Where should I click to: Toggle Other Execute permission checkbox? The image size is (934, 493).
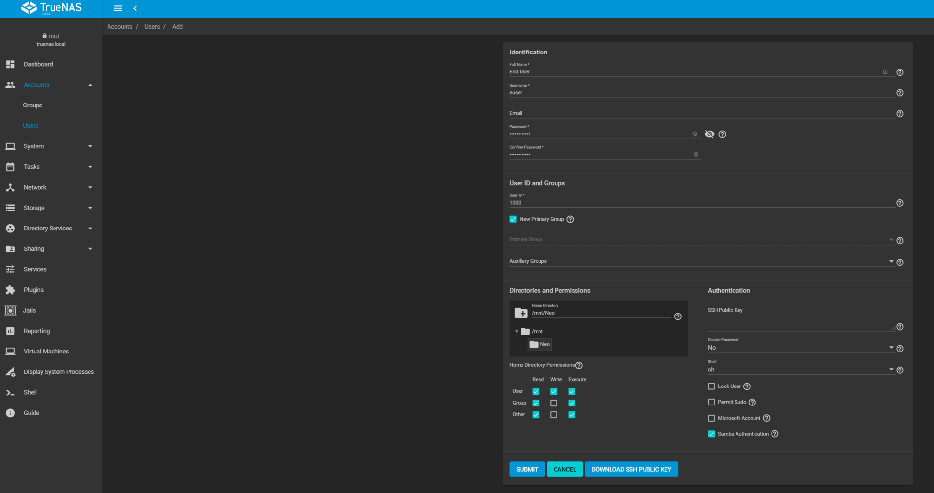click(572, 415)
